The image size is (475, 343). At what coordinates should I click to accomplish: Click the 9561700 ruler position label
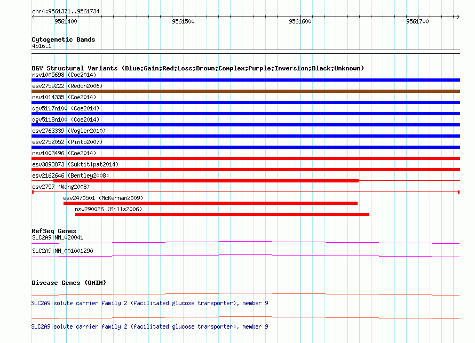click(417, 21)
